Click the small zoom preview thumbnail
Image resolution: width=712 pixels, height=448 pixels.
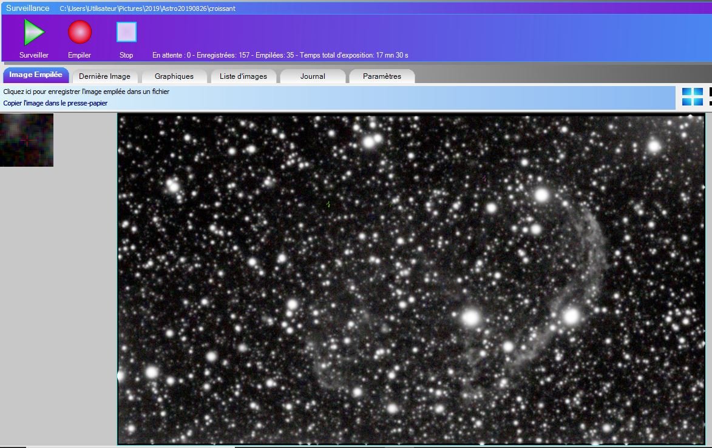point(27,140)
